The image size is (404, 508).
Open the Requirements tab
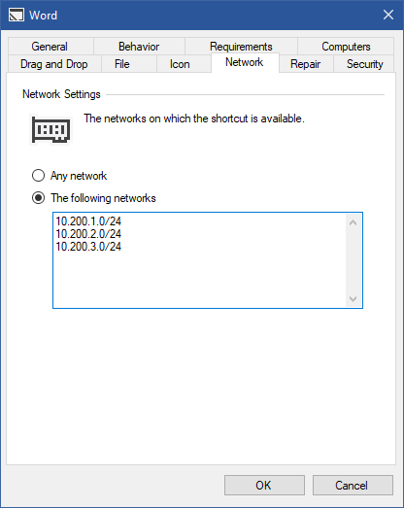click(x=241, y=47)
